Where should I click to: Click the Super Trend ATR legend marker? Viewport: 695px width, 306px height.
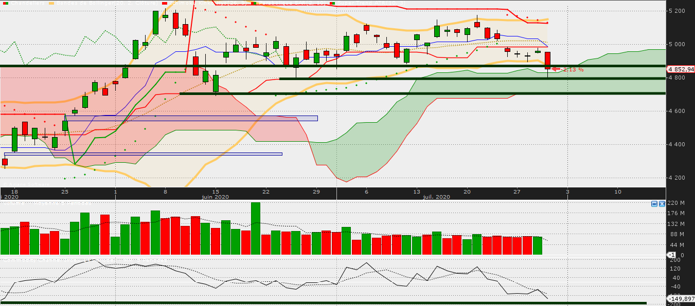coord(333,3)
